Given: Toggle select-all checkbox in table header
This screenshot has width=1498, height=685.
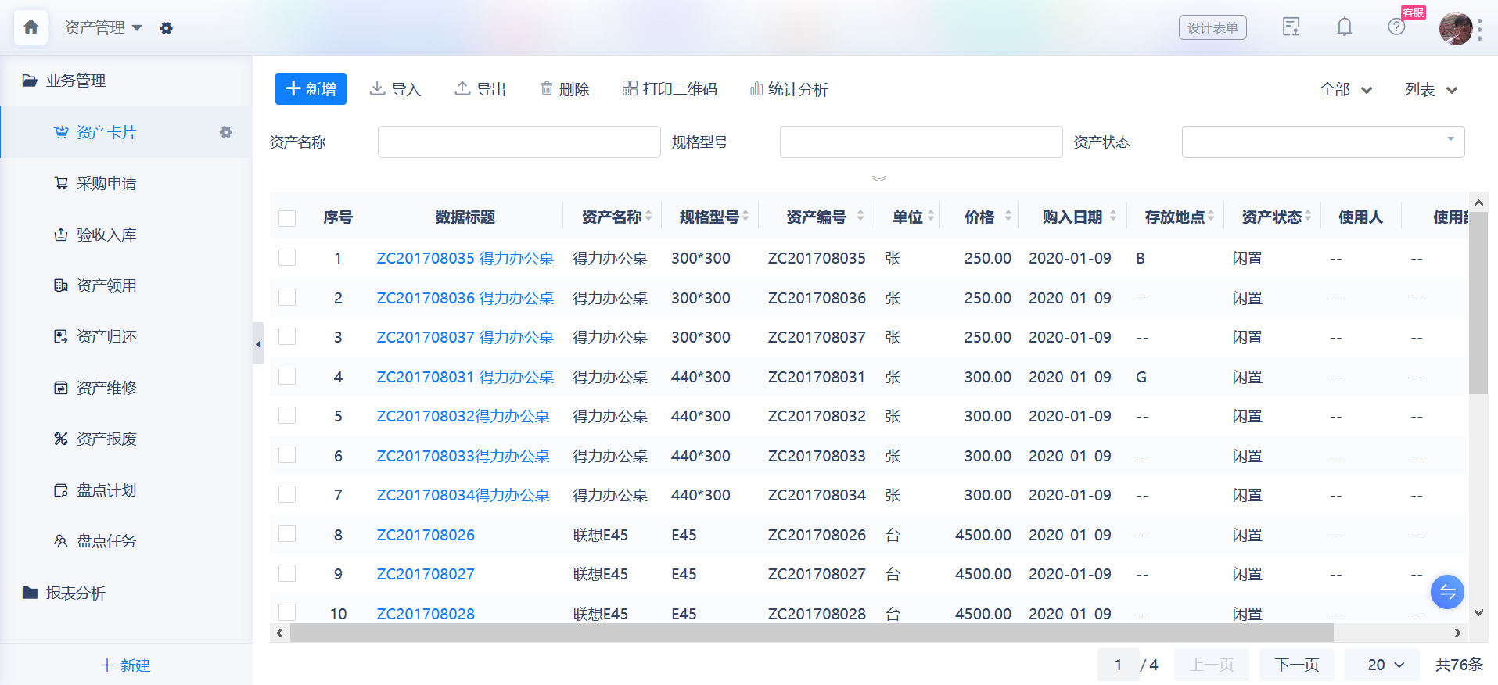Looking at the screenshot, I should [x=287, y=218].
